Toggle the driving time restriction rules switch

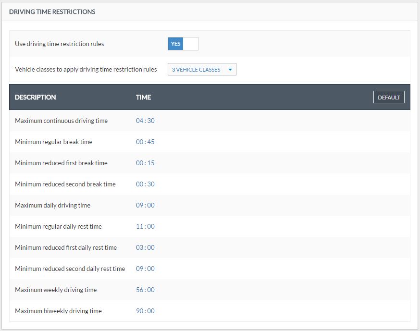[x=183, y=44]
